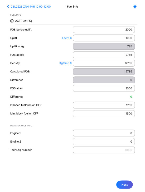Edit the FOB before uplift field
The width and height of the screenshot is (145, 192).
[x=104, y=30]
